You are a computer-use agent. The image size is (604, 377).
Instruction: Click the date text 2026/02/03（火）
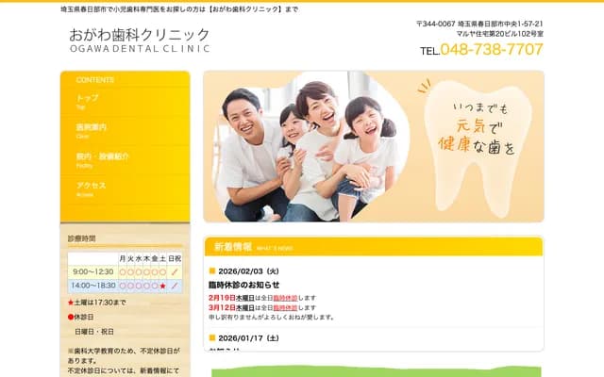[x=249, y=271]
